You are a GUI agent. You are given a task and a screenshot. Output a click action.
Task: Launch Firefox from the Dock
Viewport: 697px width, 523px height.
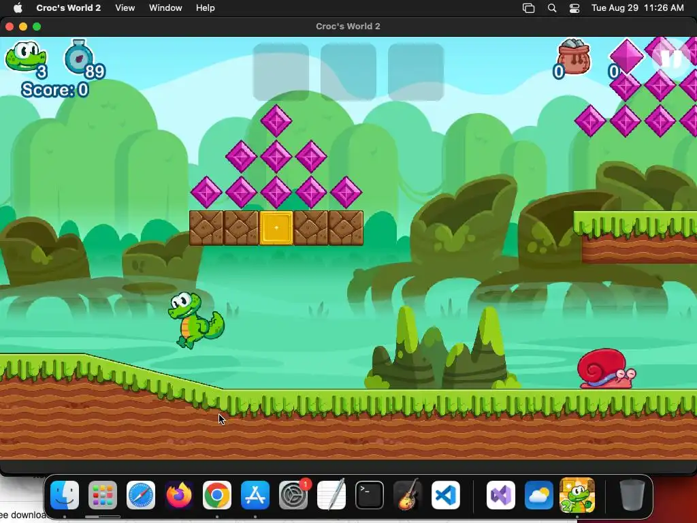[179, 495]
